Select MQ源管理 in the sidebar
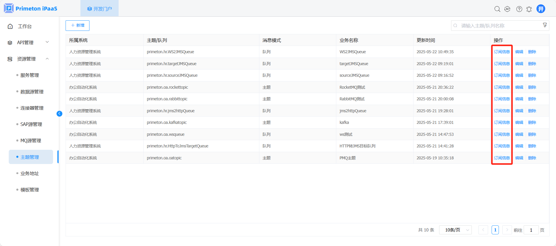The width and height of the screenshot is (556, 246). coord(31,141)
